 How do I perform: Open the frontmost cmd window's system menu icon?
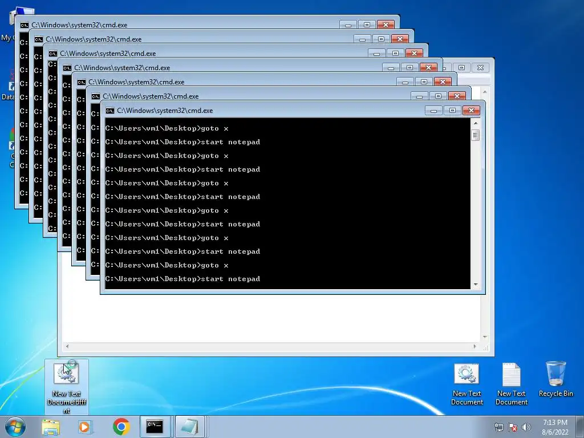[x=110, y=111]
